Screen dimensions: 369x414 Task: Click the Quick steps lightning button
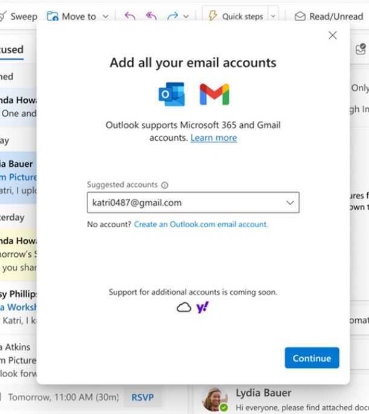(x=236, y=16)
